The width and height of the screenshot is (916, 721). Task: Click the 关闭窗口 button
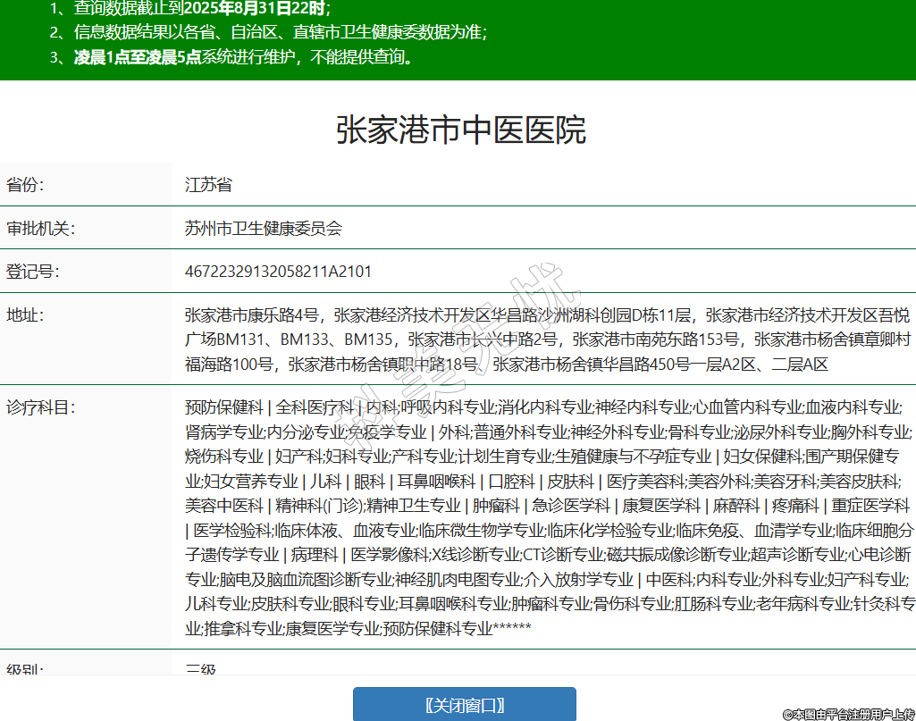coord(464,704)
